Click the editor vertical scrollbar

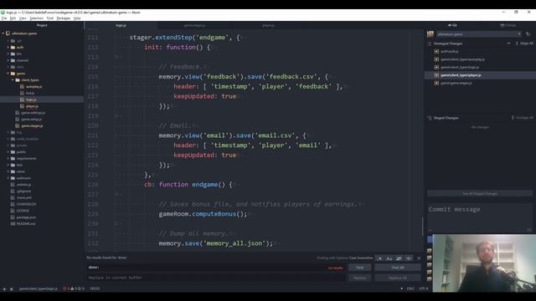[422, 226]
